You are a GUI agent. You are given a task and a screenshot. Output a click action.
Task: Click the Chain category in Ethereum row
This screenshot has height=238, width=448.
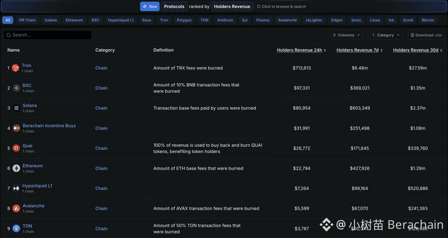(101, 168)
